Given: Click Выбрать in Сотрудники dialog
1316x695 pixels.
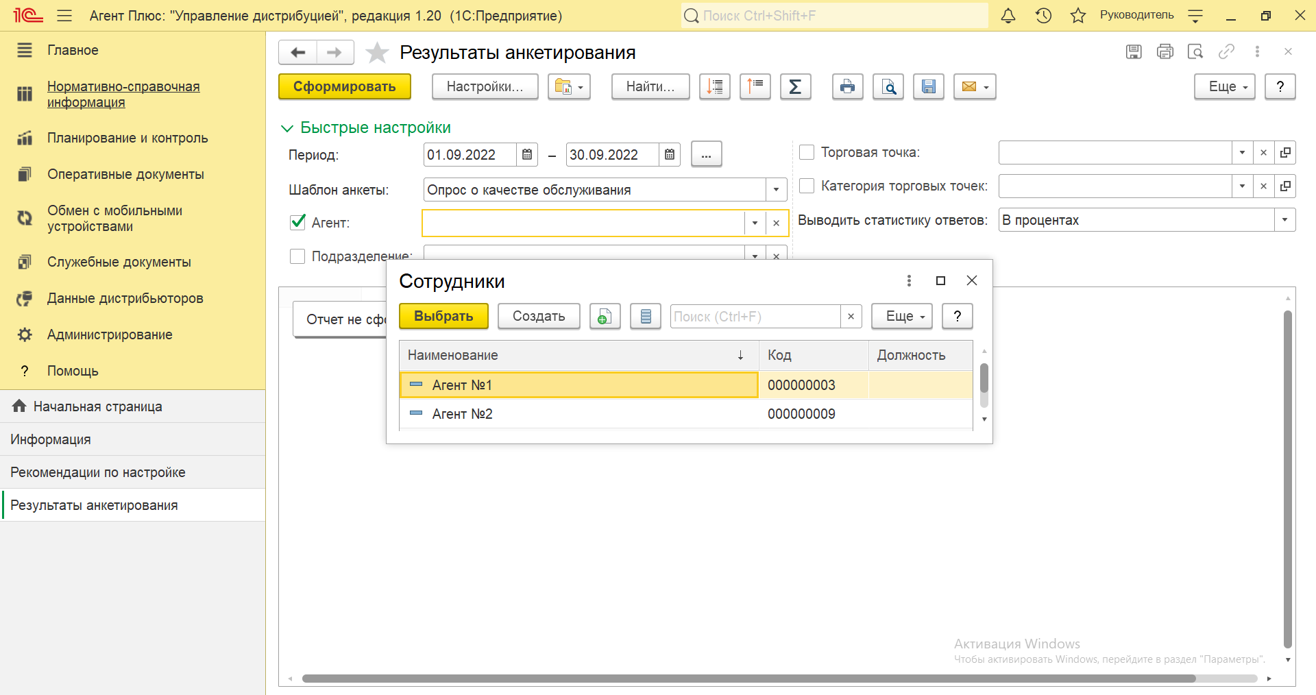Looking at the screenshot, I should (444, 317).
